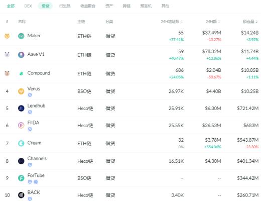Open the Cream project link

point(34,143)
